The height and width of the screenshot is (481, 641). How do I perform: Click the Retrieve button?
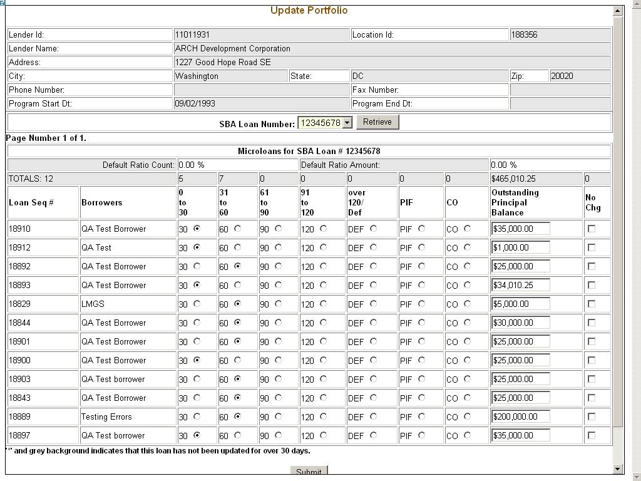pyautogui.click(x=377, y=122)
